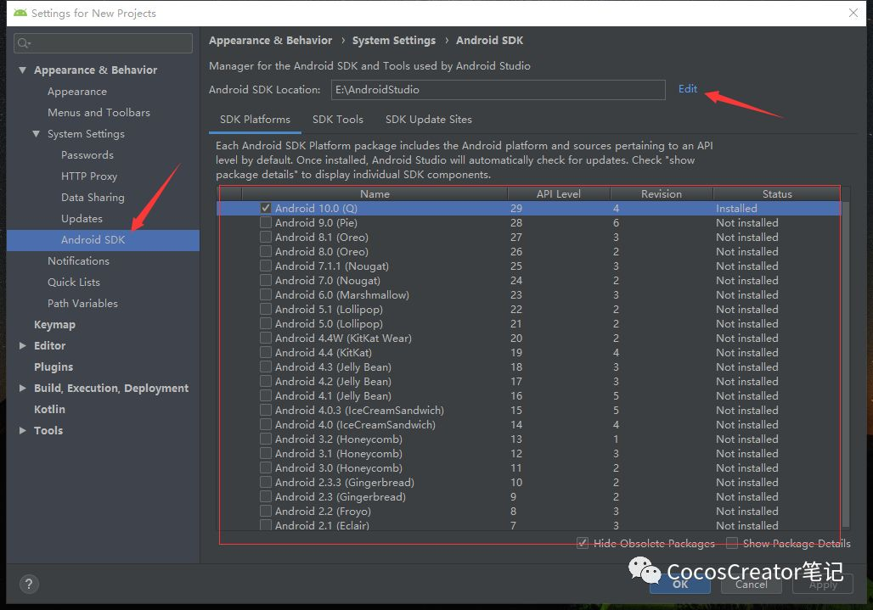The image size is (873, 610).
Task: Open Menus and Toolbars settings
Action: [x=99, y=112]
